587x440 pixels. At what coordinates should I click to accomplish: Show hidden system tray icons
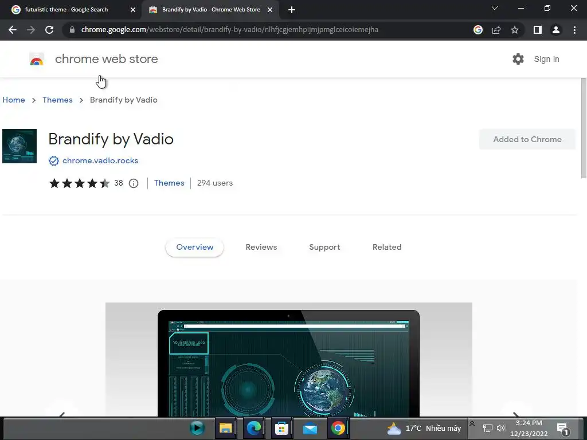click(x=472, y=423)
